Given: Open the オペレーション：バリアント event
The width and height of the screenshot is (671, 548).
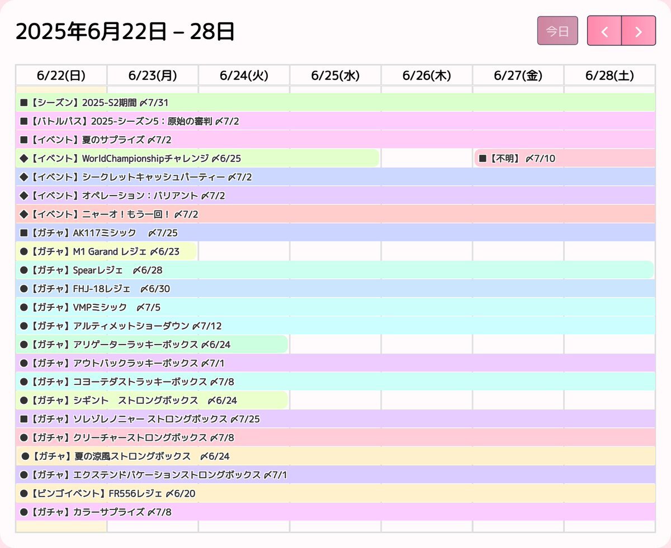Looking at the screenshot, I should point(335,196).
